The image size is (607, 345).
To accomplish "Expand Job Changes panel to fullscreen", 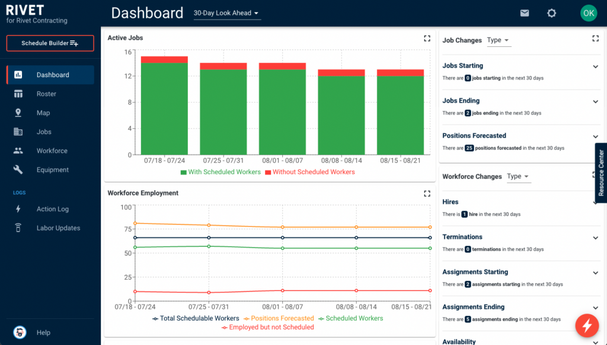I will click(x=595, y=39).
